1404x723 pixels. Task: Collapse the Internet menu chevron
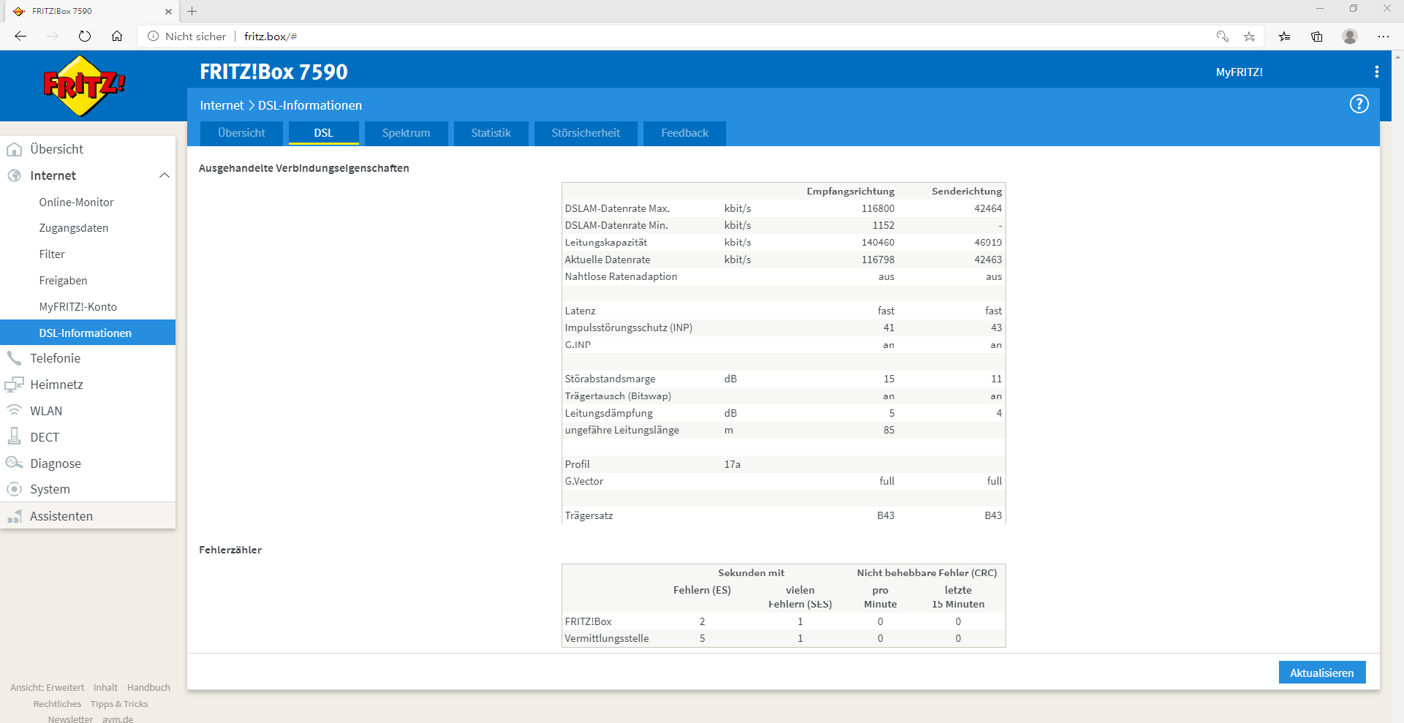[x=165, y=175]
